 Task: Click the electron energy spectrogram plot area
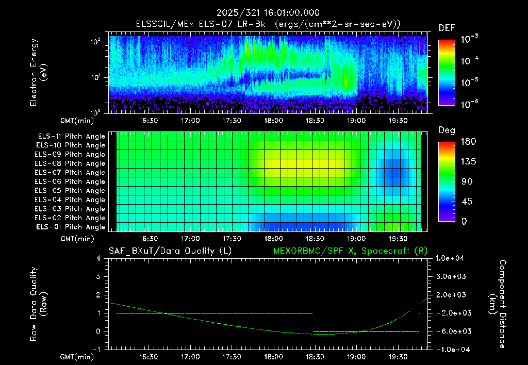click(268, 72)
